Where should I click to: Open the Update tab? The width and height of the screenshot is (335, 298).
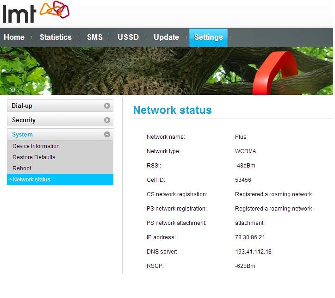166,37
